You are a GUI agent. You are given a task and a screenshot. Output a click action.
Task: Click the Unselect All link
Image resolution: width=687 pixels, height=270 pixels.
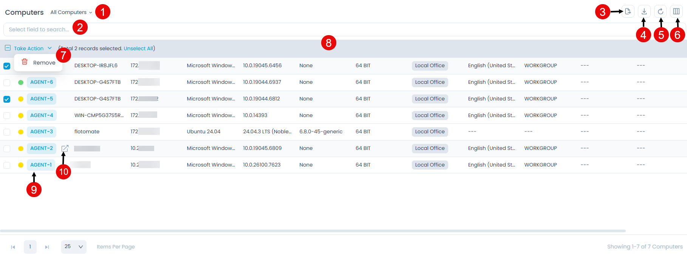pyautogui.click(x=138, y=48)
